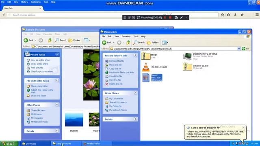Toggle Folders pane in Downloads window
This screenshot has width=260, height=146.
(x=153, y=43)
